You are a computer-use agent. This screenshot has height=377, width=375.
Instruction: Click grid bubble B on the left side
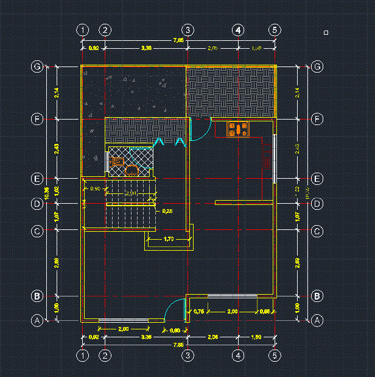(x=37, y=296)
